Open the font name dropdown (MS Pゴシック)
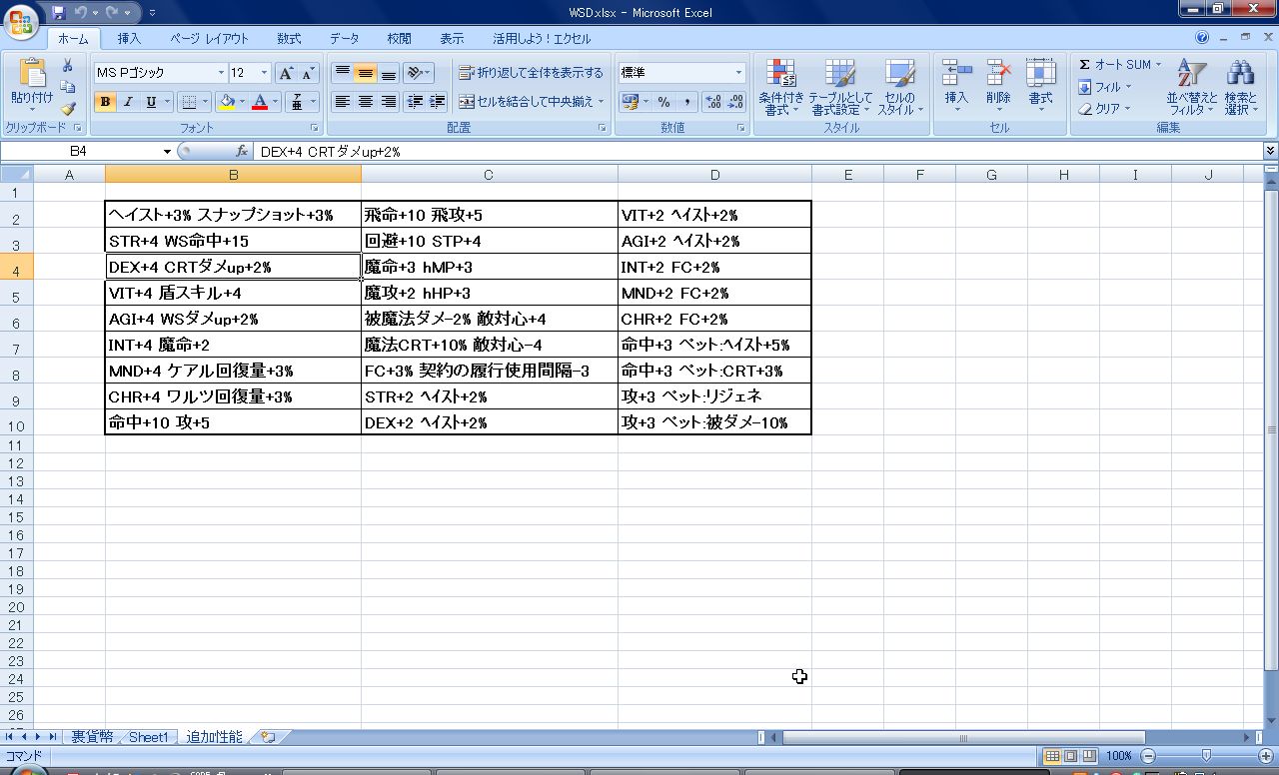This screenshot has height=775, width=1279. 221,73
